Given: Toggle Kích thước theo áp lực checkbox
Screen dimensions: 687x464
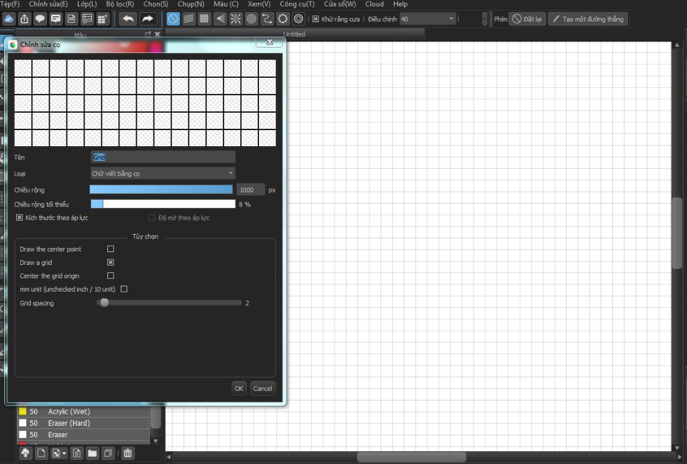Looking at the screenshot, I should coord(19,217).
